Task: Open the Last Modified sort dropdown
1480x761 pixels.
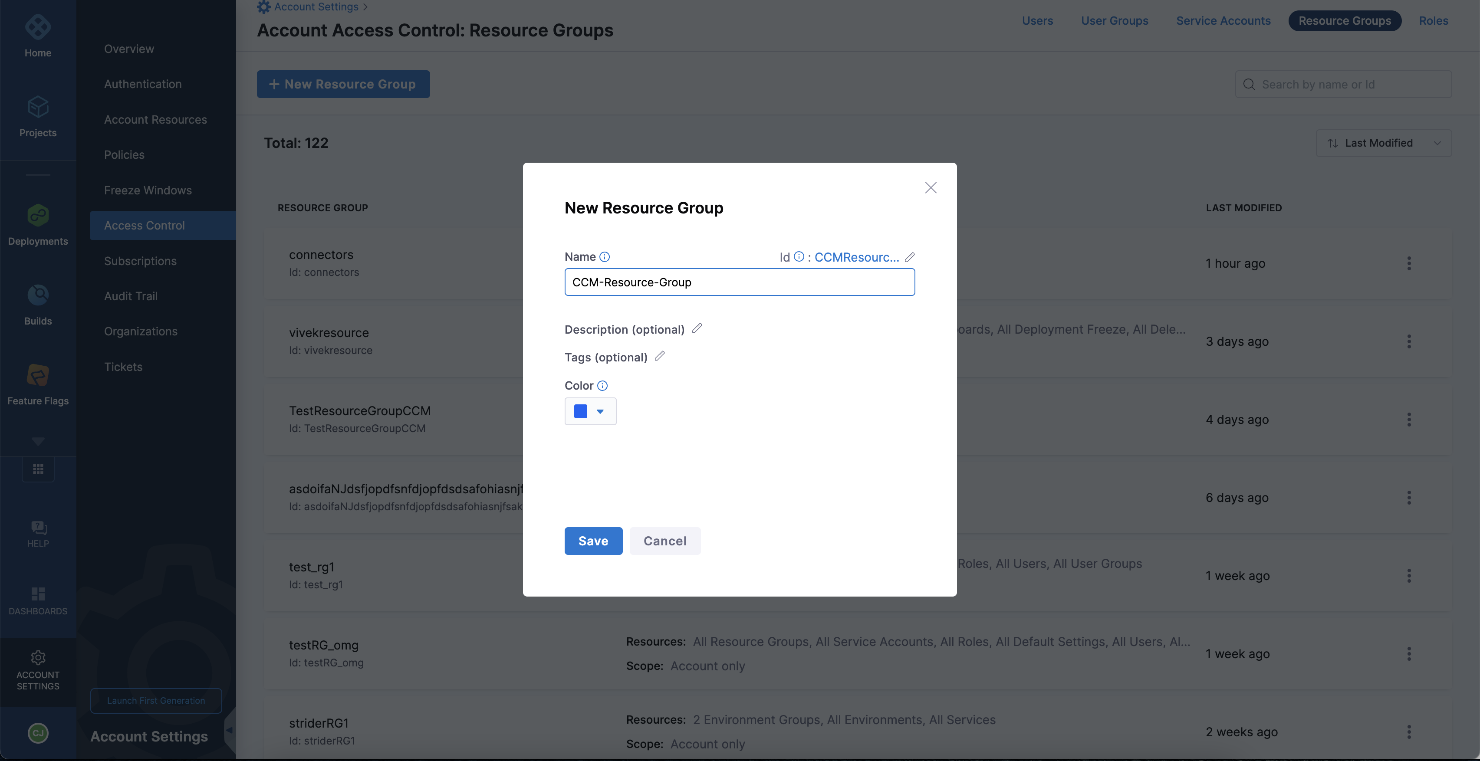Action: 1384,143
